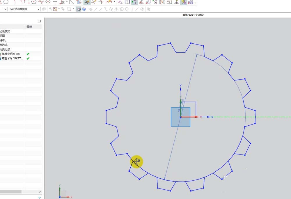Expand the dimension tool dropdown arrow

114,2
